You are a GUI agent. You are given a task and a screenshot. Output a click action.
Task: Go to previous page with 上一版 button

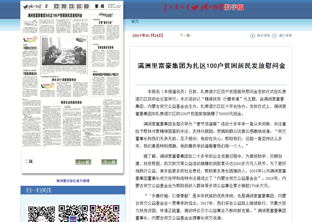click(83, 162)
